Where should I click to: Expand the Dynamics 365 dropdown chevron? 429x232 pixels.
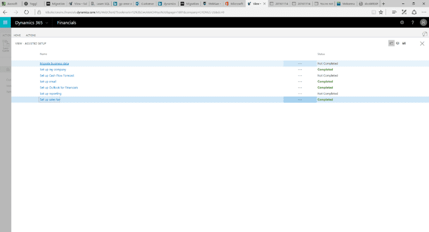[46, 23]
